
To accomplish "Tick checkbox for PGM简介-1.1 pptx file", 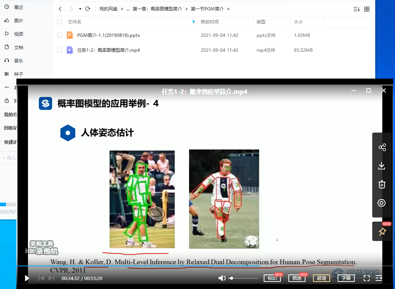I will [59, 35].
